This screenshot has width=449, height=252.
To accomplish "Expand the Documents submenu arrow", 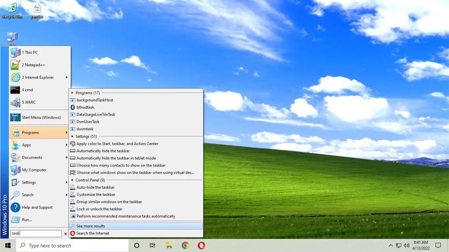I will coord(66,157).
